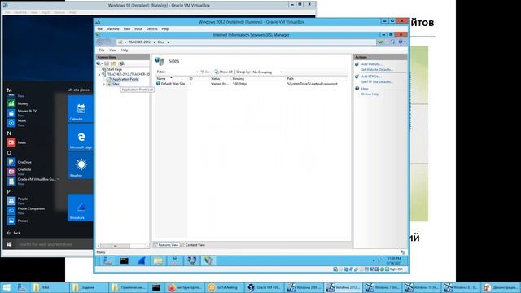Click Connections pane horizontal scrollbar
The height and width of the screenshot is (293, 521).
(123, 246)
